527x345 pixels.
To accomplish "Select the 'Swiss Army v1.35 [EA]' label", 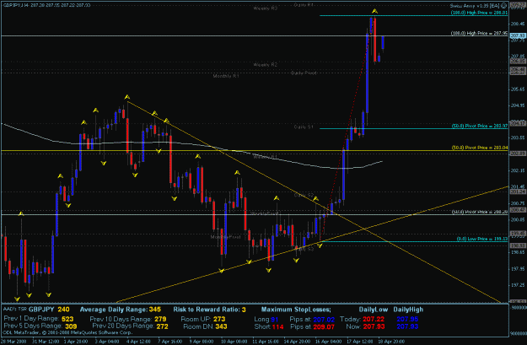I will tap(475, 6).
